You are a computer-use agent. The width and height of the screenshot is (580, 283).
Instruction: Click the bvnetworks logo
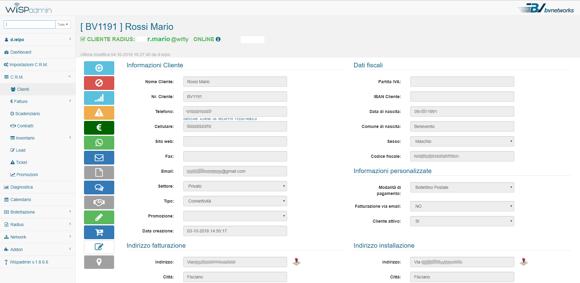(546, 8)
